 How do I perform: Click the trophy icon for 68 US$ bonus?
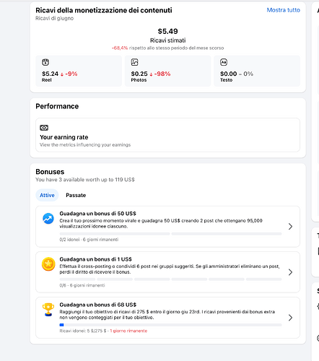[x=48, y=310]
